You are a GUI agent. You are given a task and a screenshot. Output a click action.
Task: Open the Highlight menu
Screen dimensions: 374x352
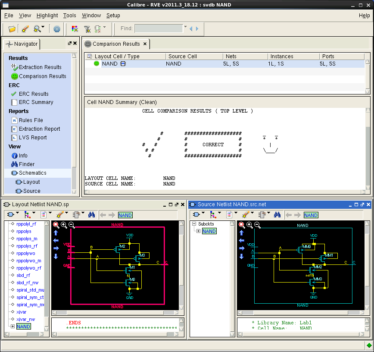coord(47,16)
